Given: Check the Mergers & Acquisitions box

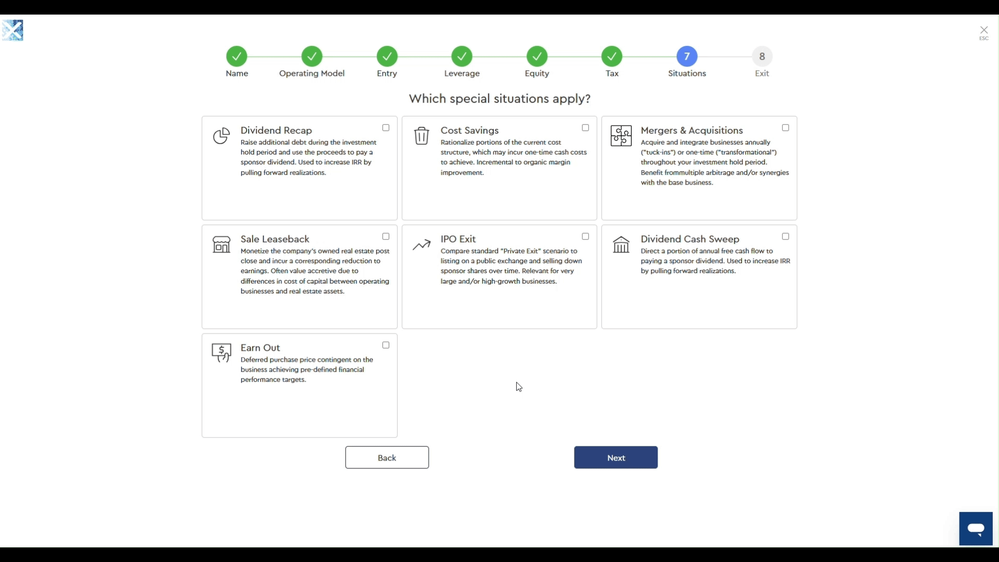Looking at the screenshot, I should point(786,127).
